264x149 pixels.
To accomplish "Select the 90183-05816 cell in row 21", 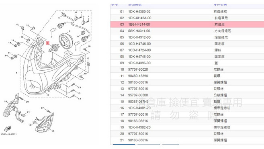I will tap(138, 140).
